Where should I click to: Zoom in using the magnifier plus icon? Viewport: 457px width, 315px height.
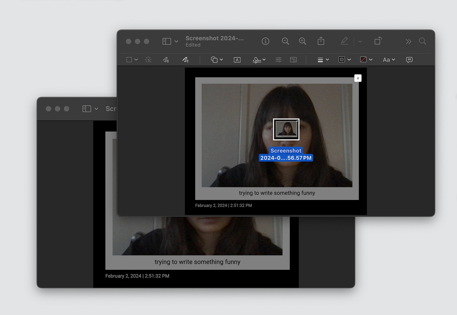303,41
